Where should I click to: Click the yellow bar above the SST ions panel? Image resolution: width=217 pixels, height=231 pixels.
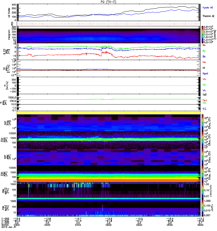tap(108, 113)
